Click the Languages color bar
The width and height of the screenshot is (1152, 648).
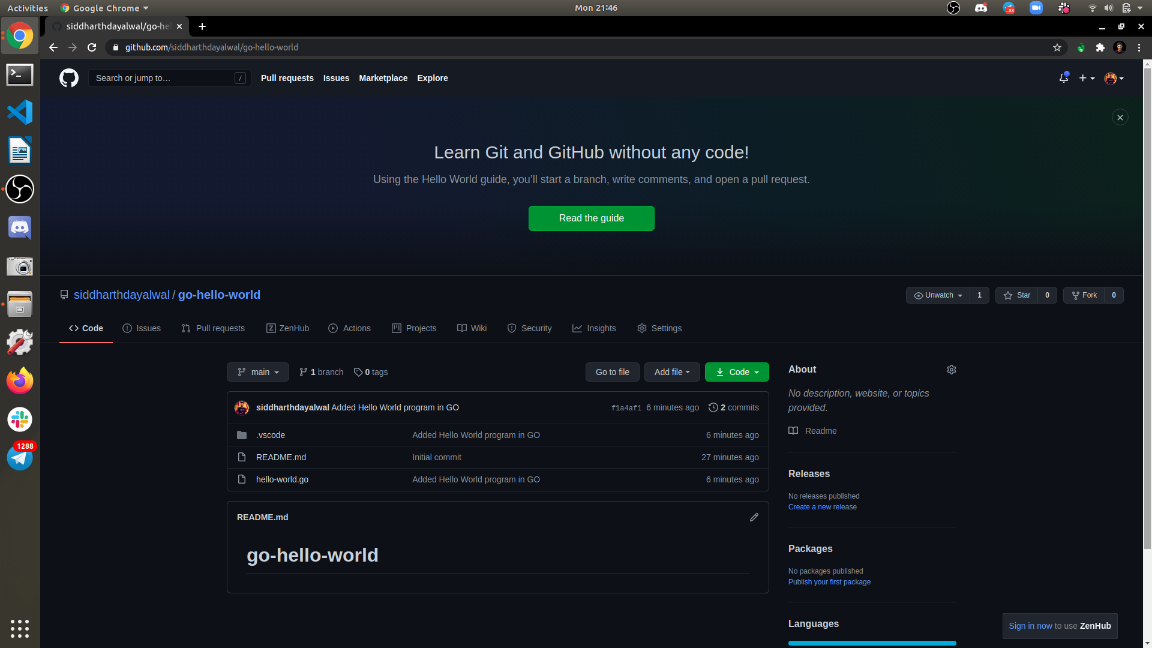point(872,643)
